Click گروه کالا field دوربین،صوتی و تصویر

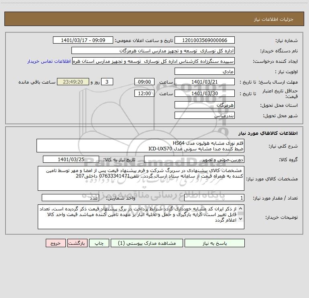[x=194, y=159]
